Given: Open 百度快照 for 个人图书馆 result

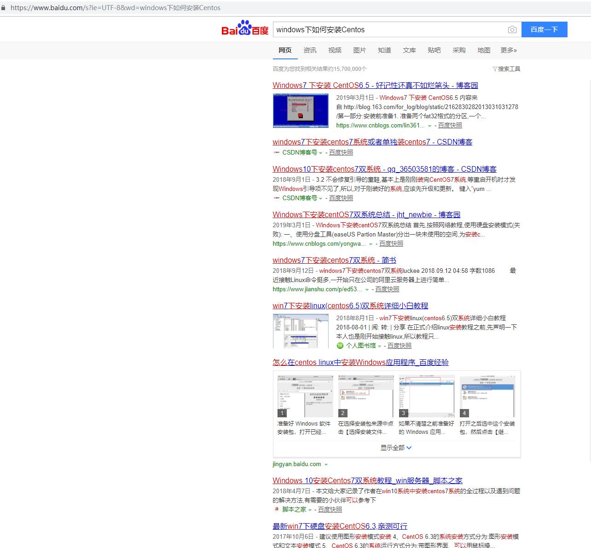Looking at the screenshot, I should (x=400, y=346).
